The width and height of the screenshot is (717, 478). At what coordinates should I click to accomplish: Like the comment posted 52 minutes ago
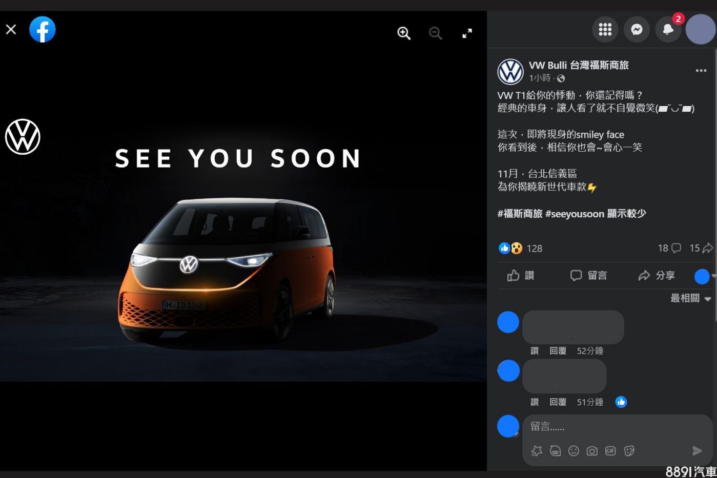[535, 351]
